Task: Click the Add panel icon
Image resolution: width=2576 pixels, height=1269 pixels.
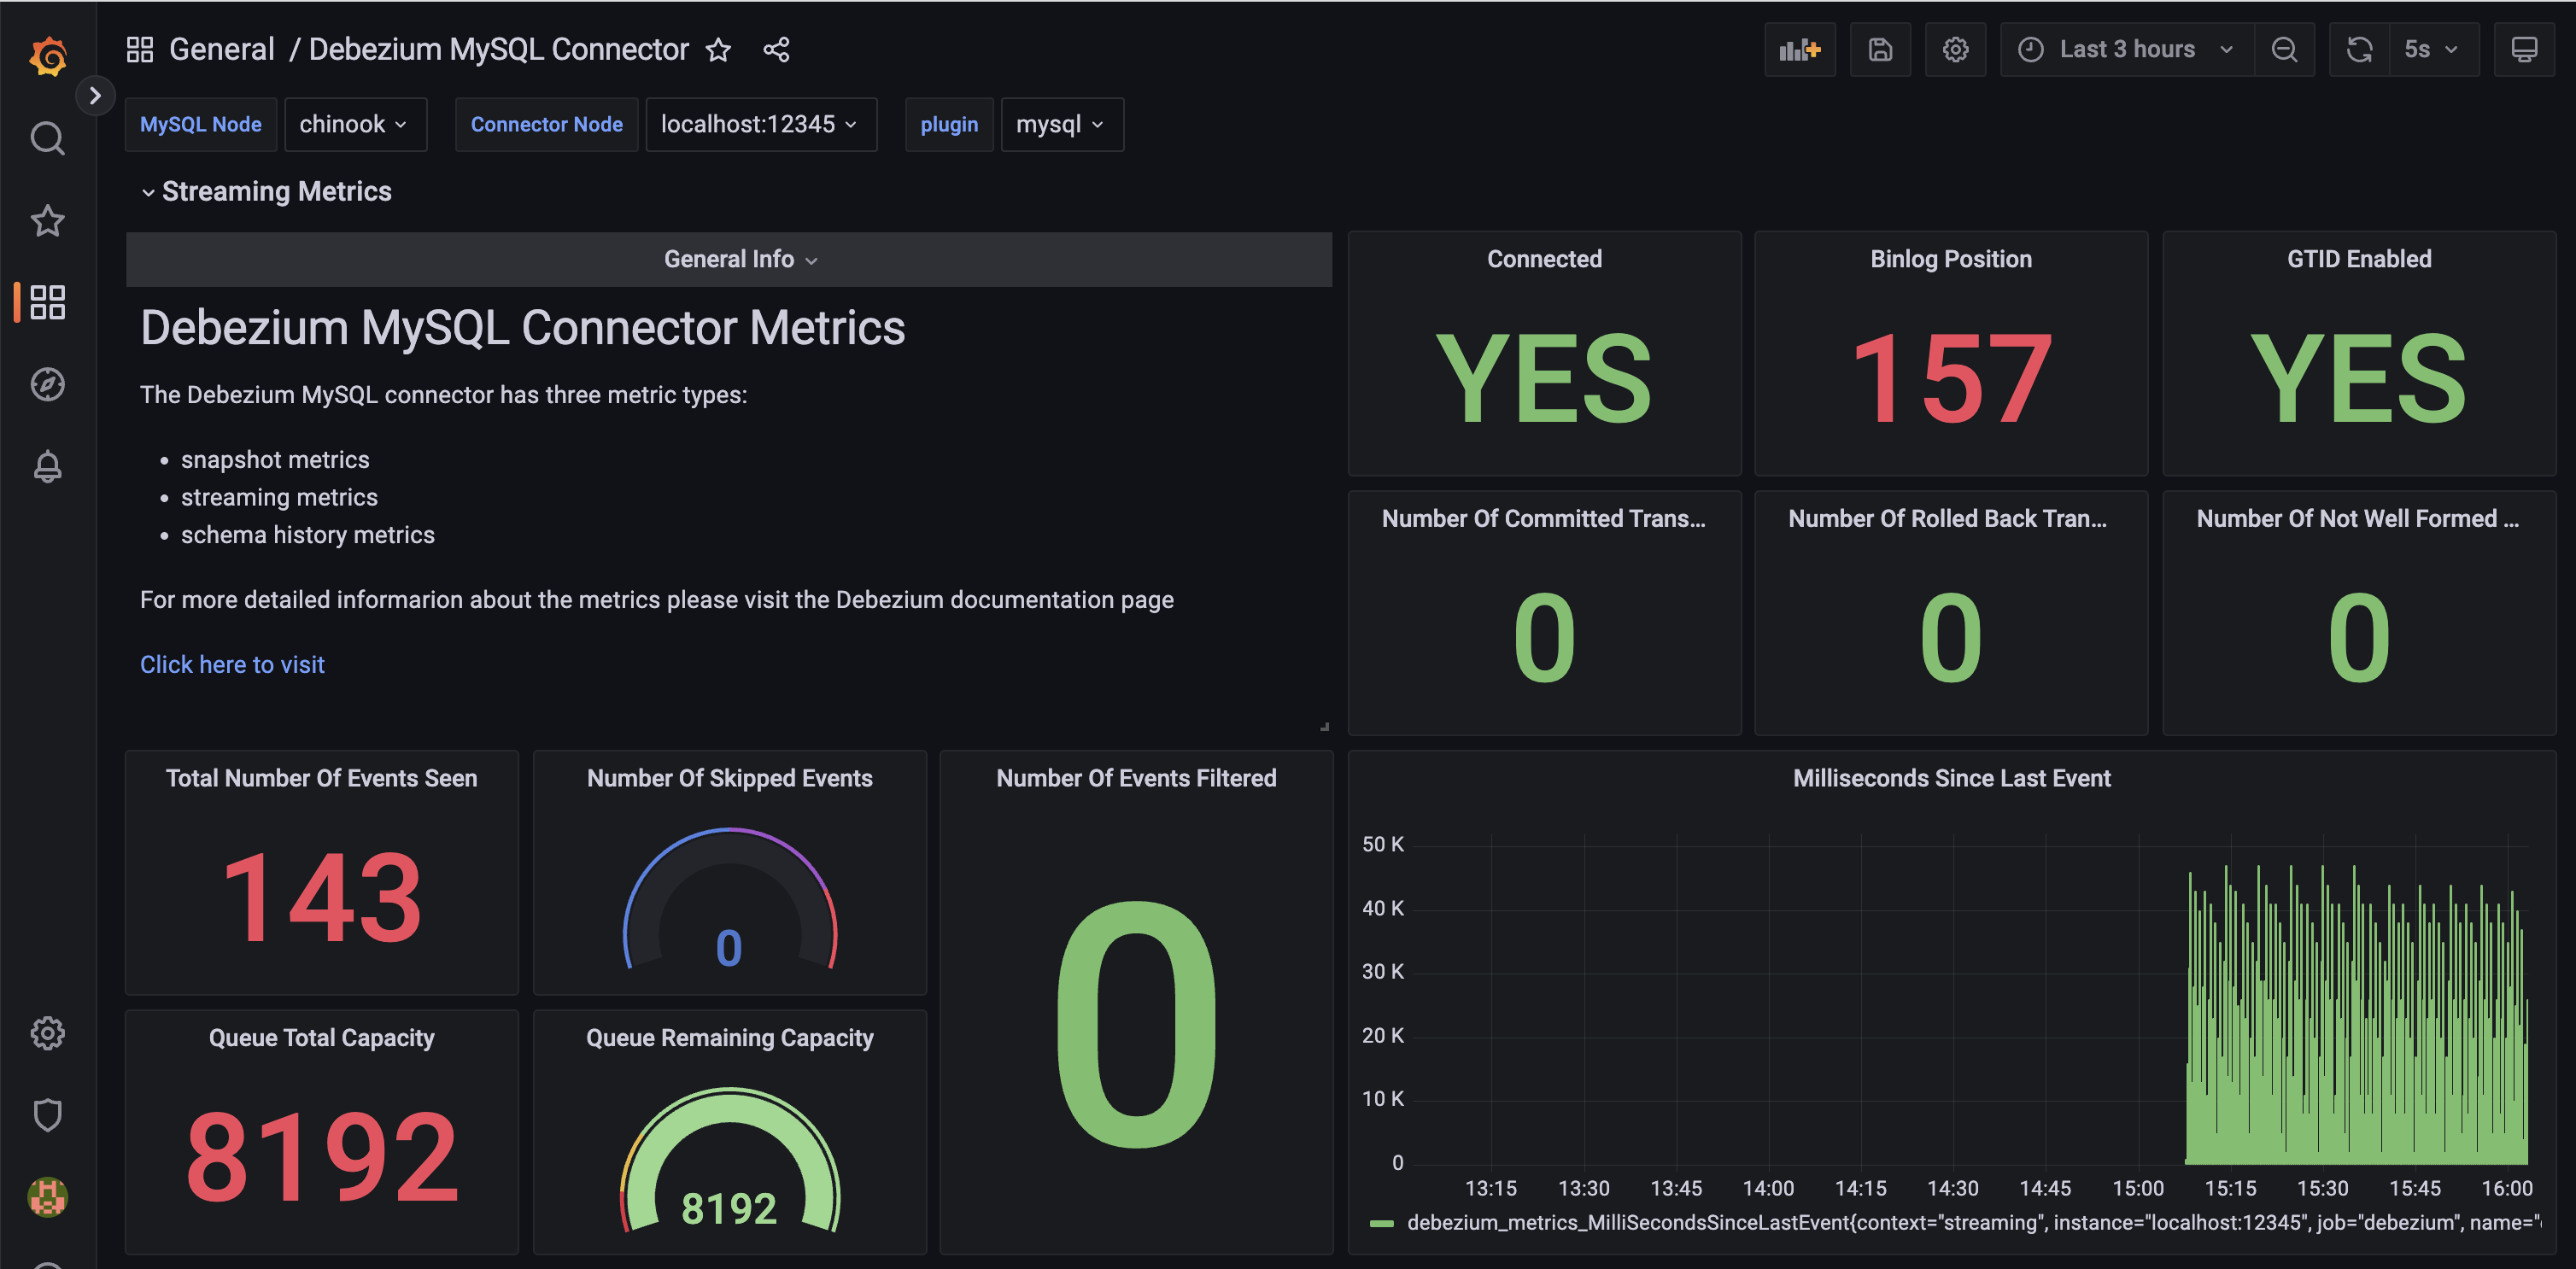Action: (1799, 49)
